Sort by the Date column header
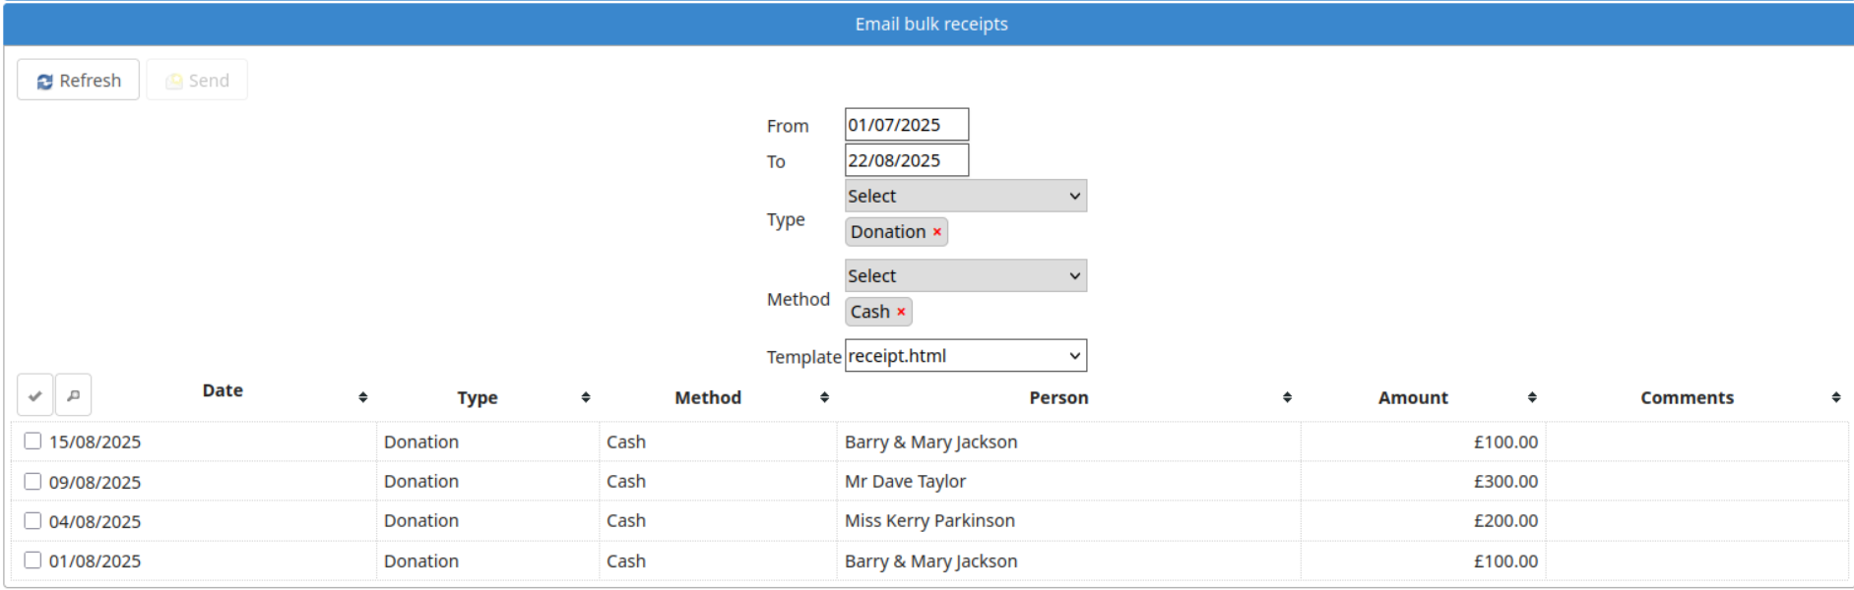 pos(223,390)
